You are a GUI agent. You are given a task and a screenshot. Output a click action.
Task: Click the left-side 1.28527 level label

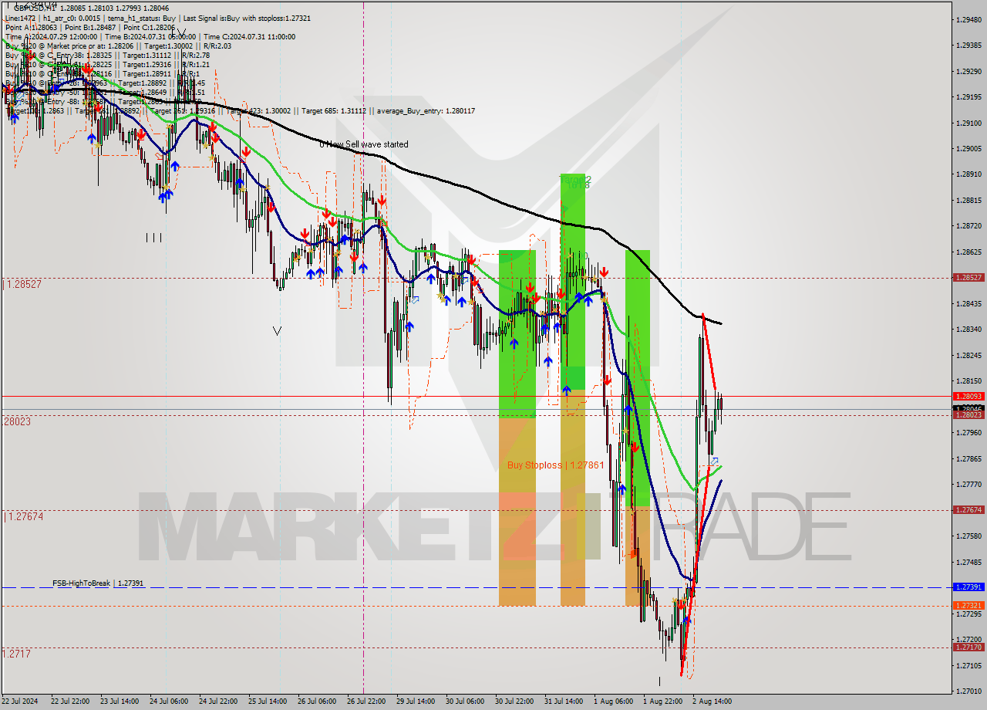pos(22,284)
